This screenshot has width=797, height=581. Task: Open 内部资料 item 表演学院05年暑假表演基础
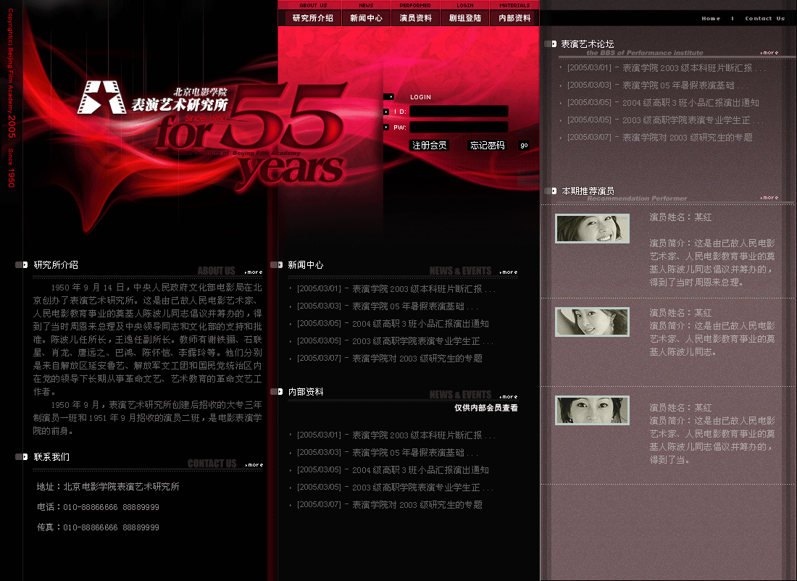pos(388,452)
